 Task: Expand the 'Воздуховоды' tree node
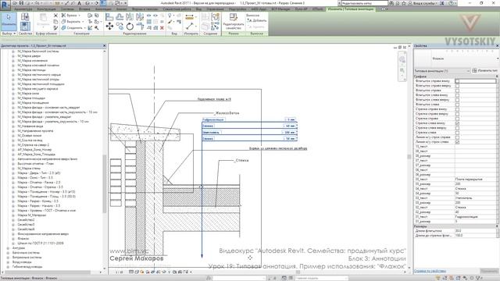click(8, 262)
